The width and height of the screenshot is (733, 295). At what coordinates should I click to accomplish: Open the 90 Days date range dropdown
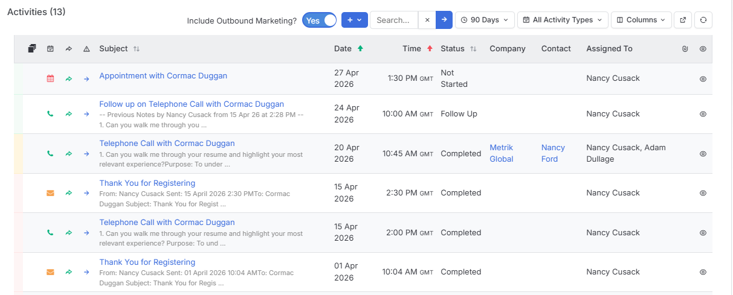(x=485, y=20)
